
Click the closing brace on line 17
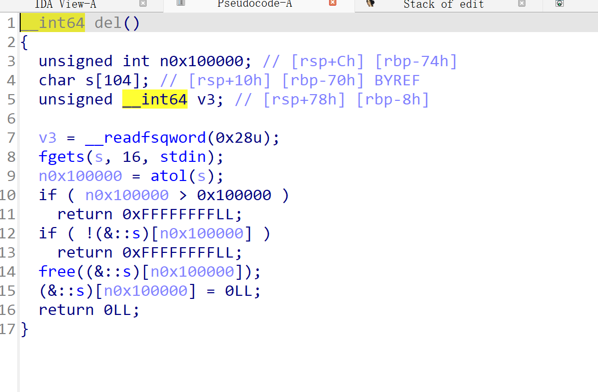pos(24,329)
